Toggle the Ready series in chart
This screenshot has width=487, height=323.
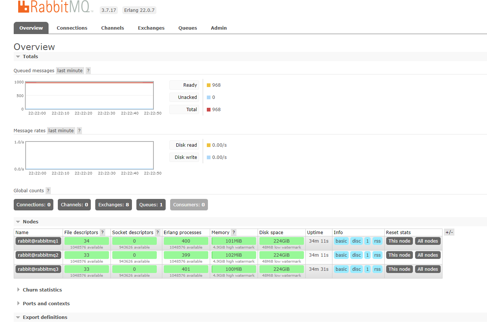click(184, 85)
